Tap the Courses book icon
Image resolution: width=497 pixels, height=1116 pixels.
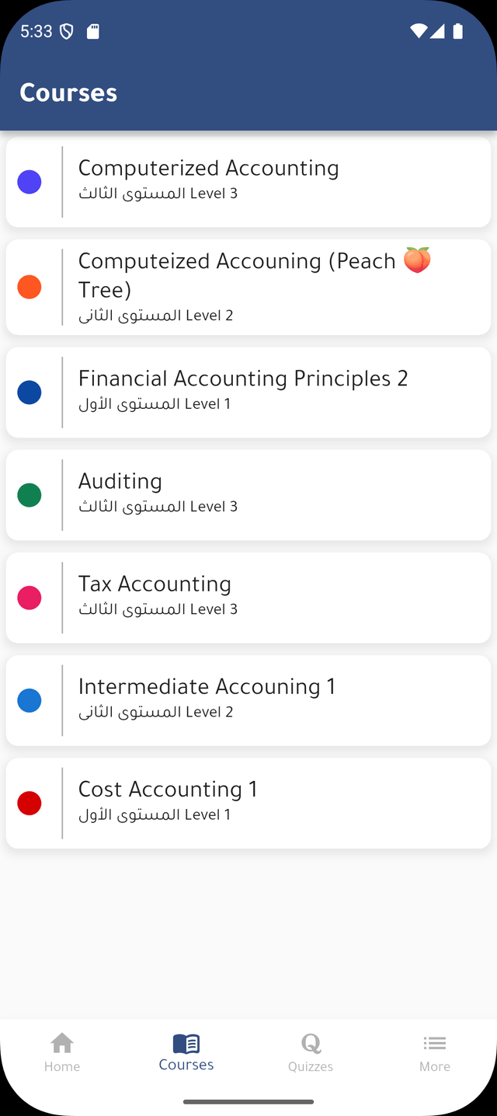click(186, 1043)
